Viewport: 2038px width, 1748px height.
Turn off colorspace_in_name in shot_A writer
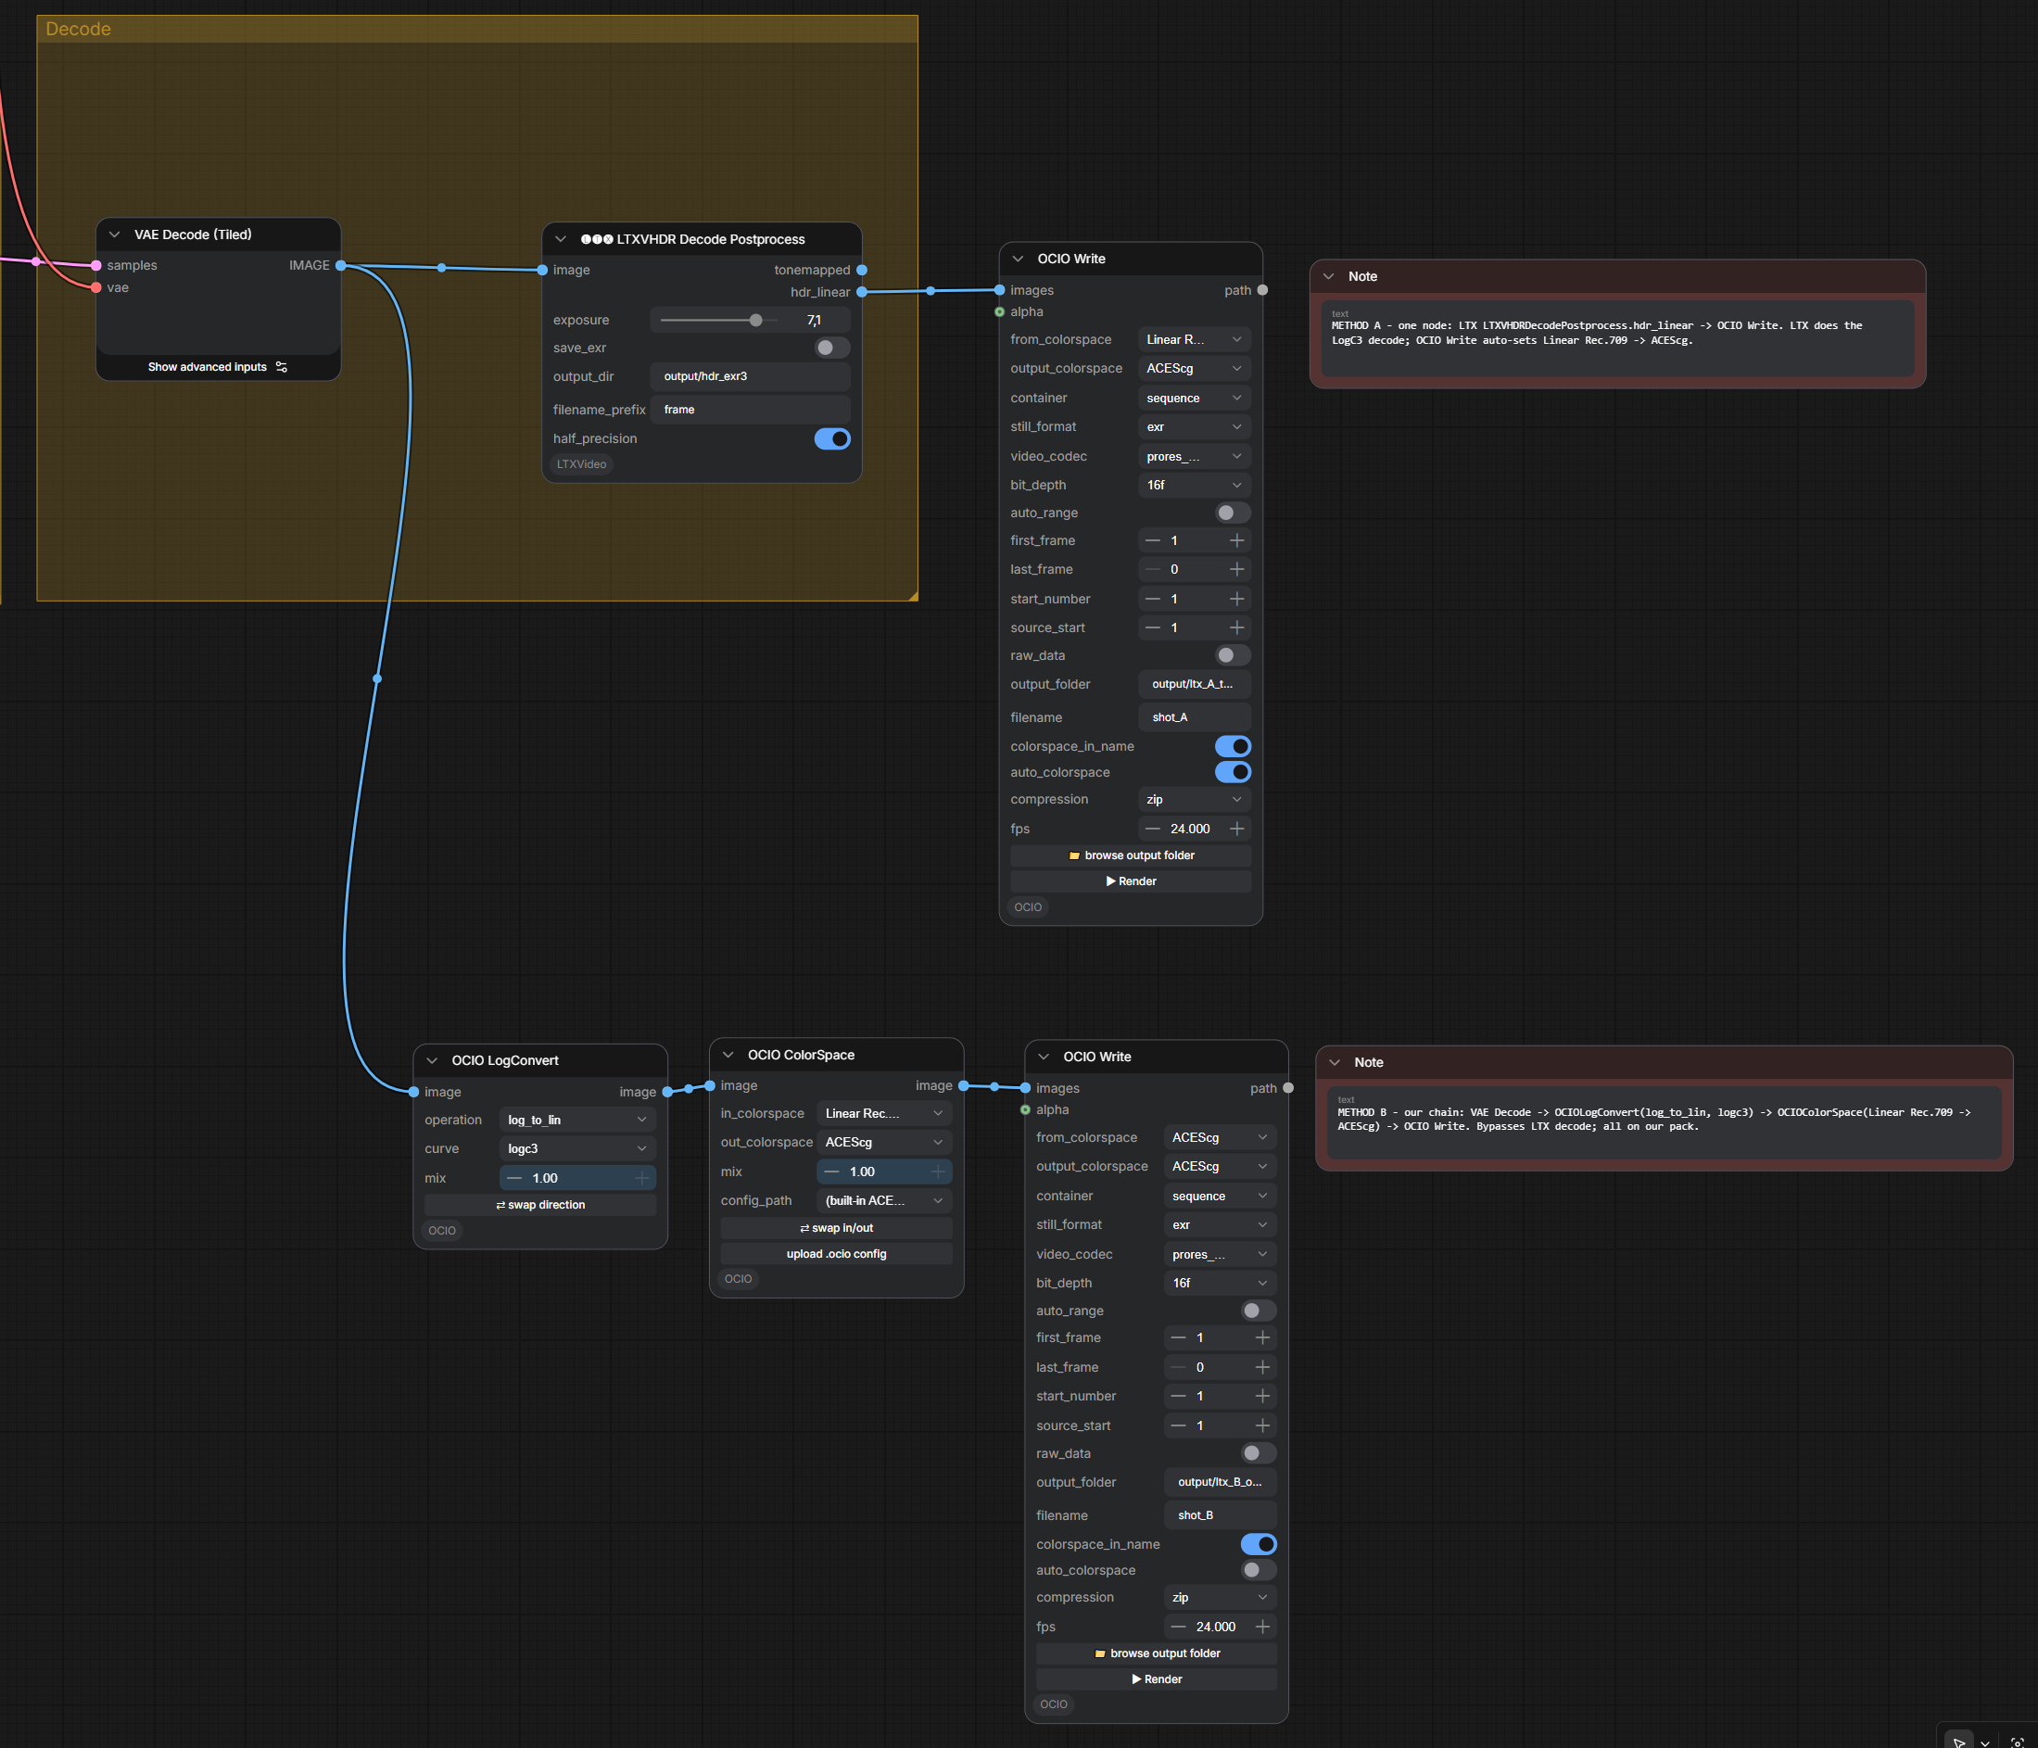(x=1233, y=747)
